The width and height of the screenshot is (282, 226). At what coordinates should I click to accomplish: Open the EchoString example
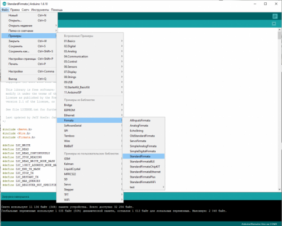pos(144,131)
